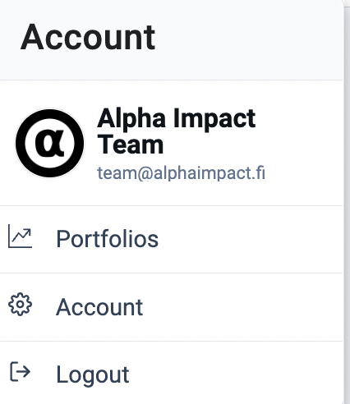The width and height of the screenshot is (350, 404).
Task: Click the circular alpha symbol profile picture
Action: [x=49, y=143]
